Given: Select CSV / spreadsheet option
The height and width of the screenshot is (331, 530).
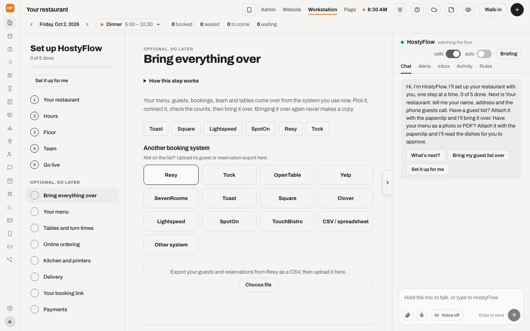Looking at the screenshot, I should pyautogui.click(x=346, y=221).
